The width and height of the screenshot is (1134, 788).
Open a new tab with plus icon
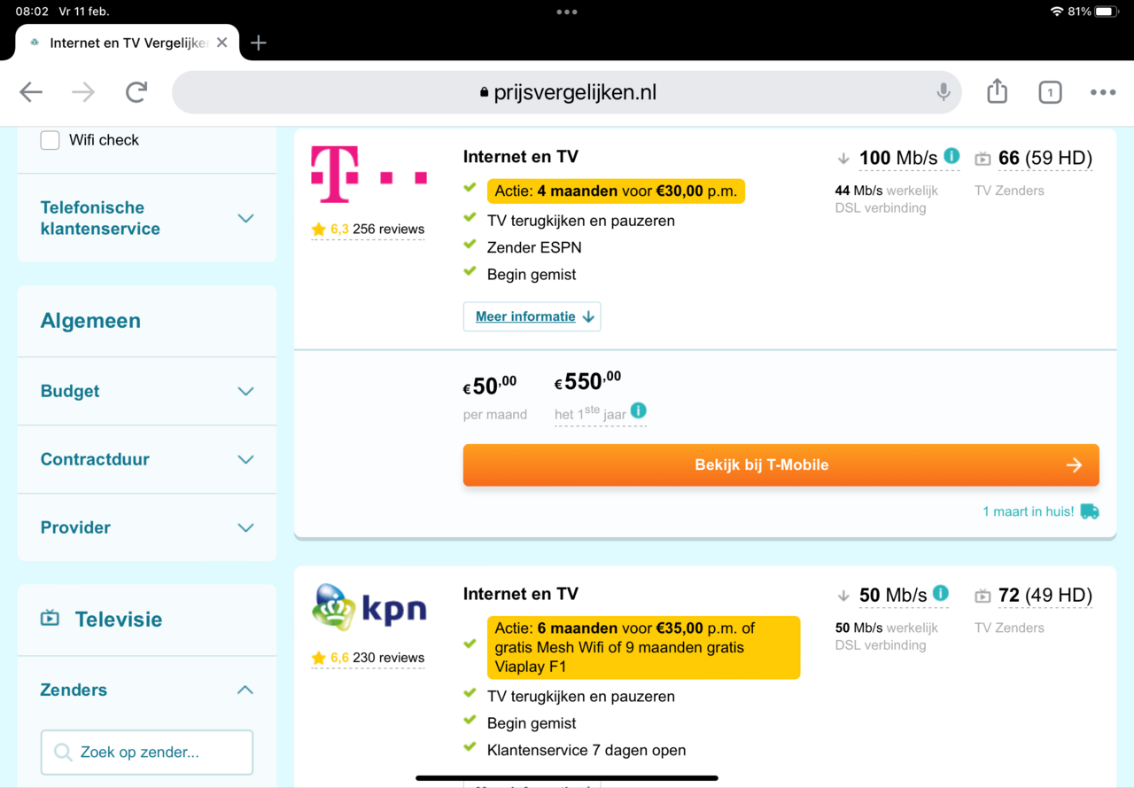tap(258, 43)
